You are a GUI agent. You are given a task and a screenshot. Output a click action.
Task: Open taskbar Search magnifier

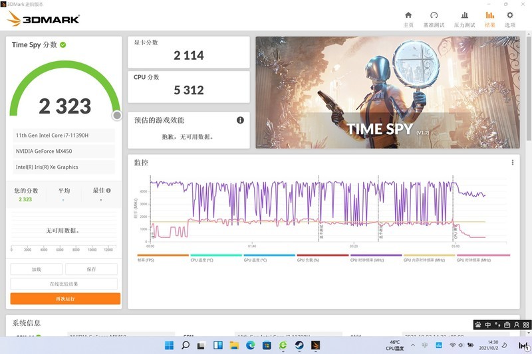[x=186, y=345]
